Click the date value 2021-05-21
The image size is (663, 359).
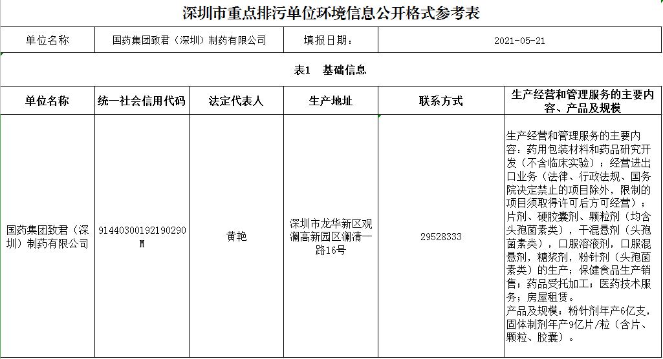[x=519, y=40]
